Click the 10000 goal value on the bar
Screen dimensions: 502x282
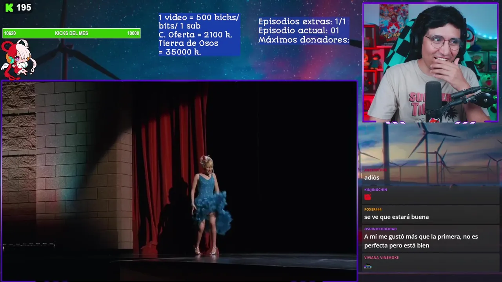133,33
